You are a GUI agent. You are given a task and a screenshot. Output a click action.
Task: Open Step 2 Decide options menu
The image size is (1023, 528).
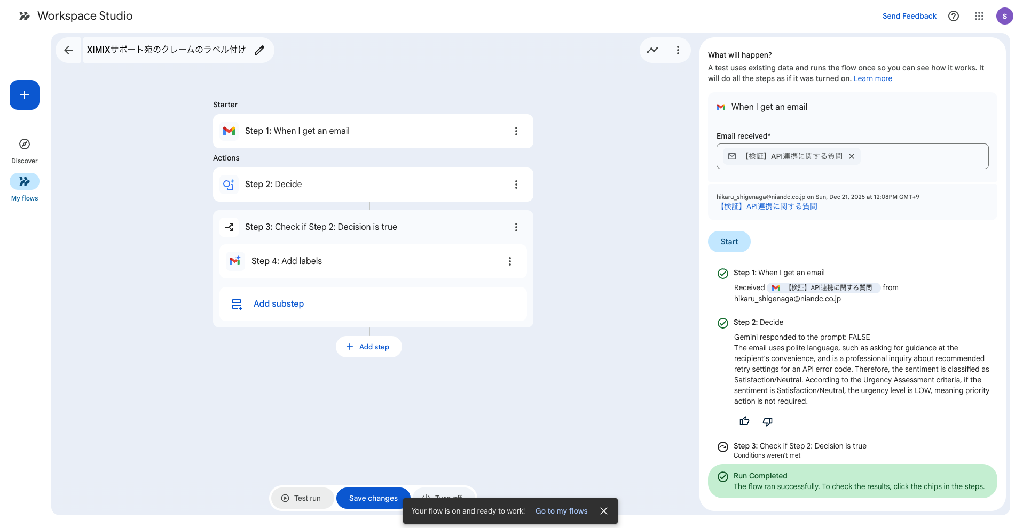click(516, 185)
